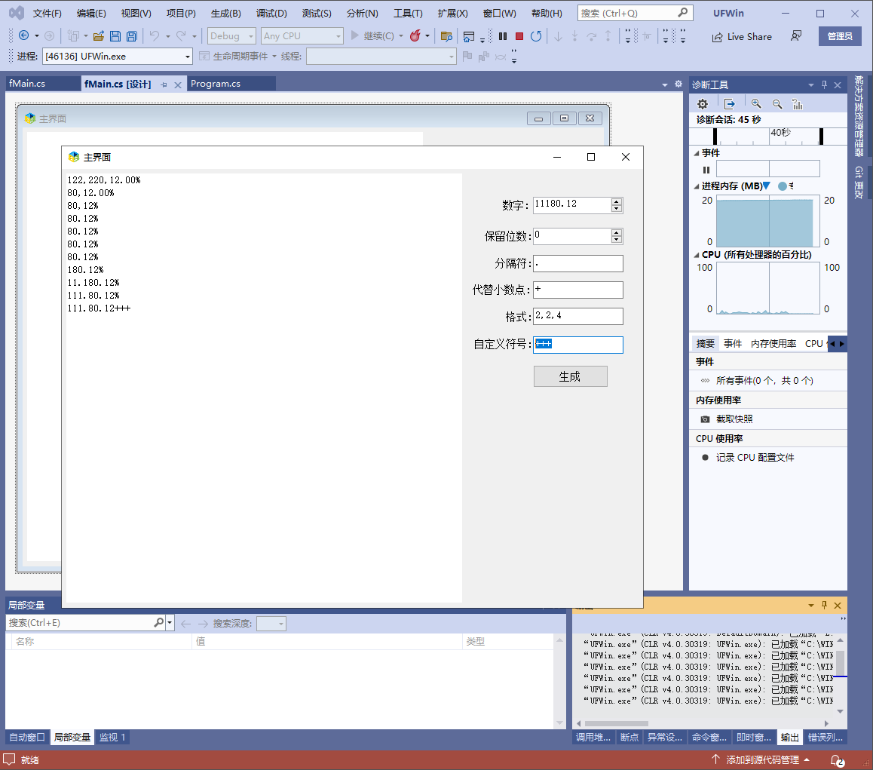Click the Save disk icon
The image size is (873, 770).
click(x=115, y=36)
